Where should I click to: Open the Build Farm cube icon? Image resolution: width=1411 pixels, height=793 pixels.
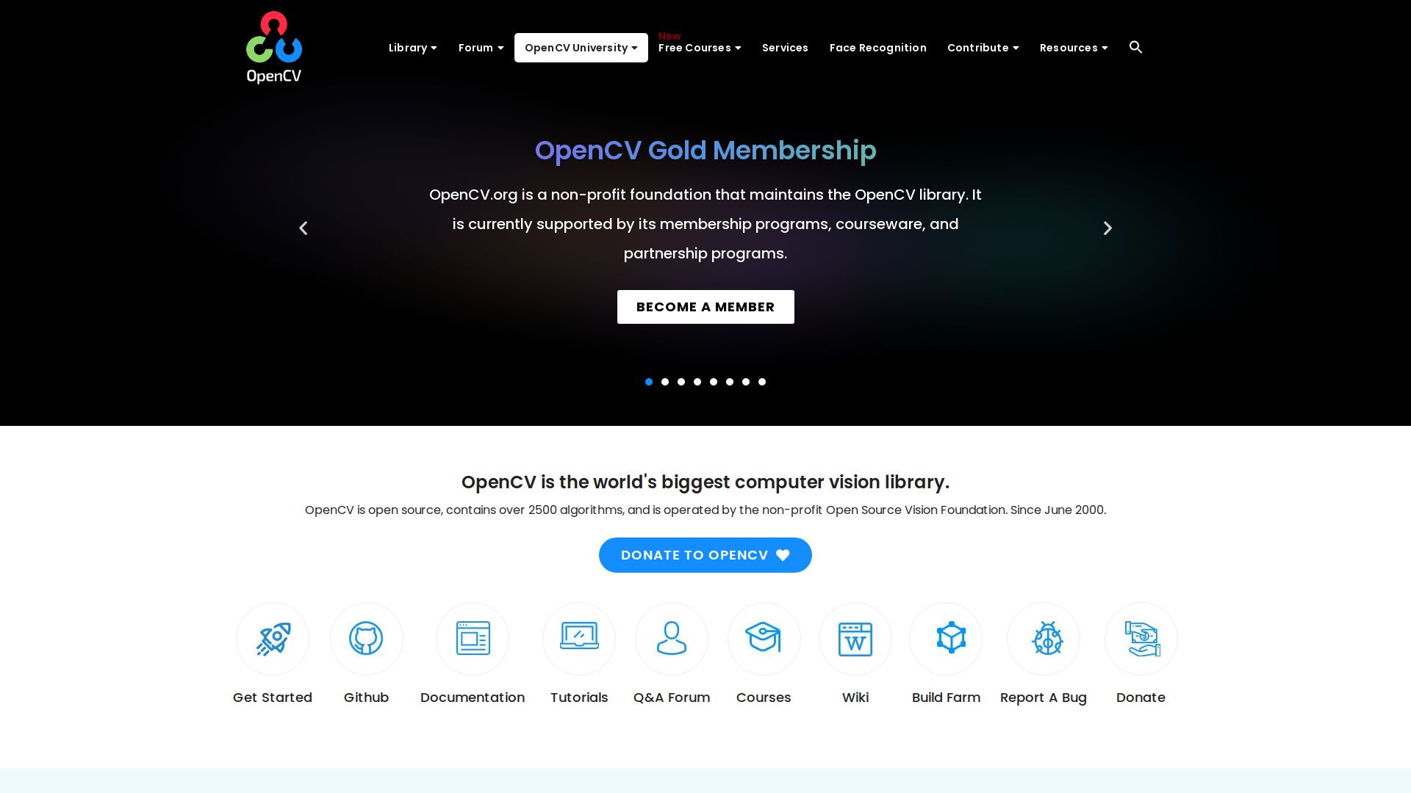click(946, 638)
